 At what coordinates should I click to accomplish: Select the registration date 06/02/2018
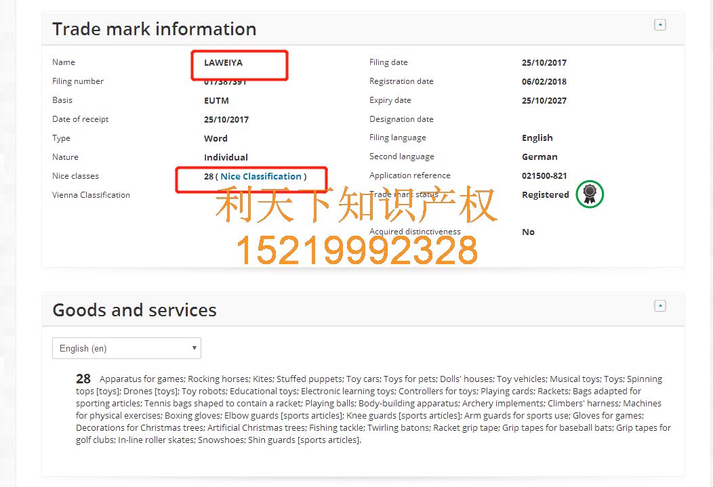[x=544, y=82]
